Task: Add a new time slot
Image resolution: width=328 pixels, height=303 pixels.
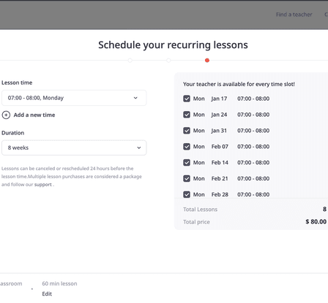Action: tap(34, 115)
